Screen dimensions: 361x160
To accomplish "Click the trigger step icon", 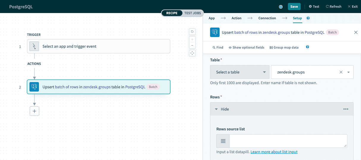I will click(34, 46).
